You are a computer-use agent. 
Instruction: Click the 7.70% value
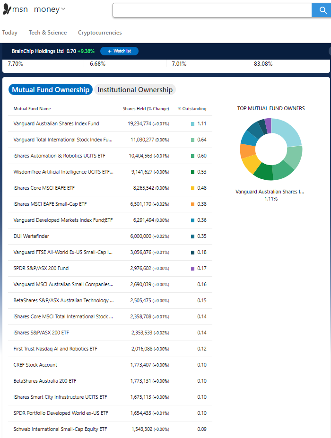(x=15, y=64)
